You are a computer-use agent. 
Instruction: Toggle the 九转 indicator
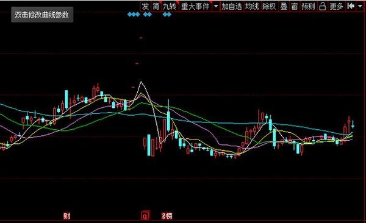coord(170,6)
